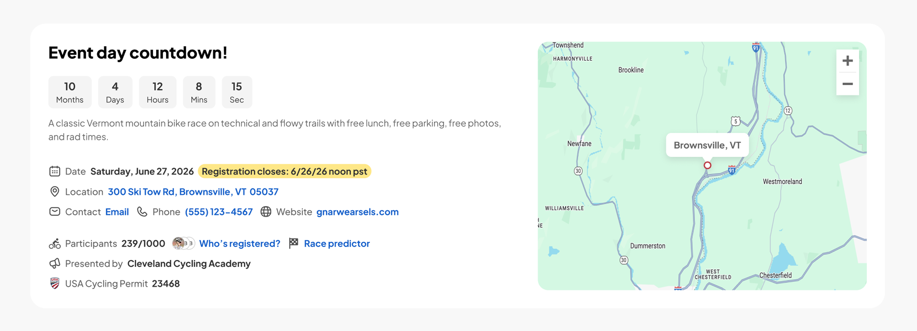Viewport: 917px width, 331px height.
Task: Click the cyclist participants icon
Action: tap(55, 243)
